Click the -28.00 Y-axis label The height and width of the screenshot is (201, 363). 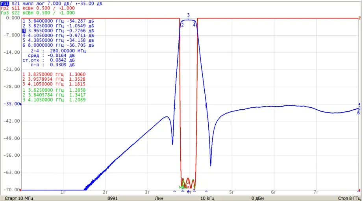[12, 87]
